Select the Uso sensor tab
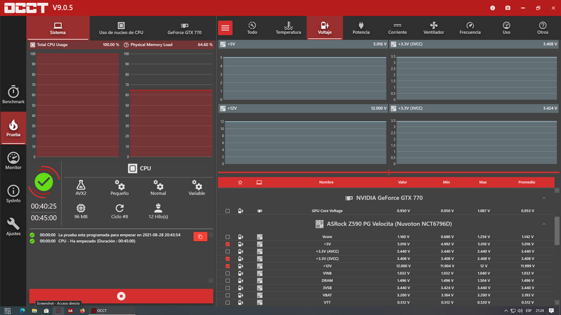This screenshot has width=561, height=315. [506, 28]
